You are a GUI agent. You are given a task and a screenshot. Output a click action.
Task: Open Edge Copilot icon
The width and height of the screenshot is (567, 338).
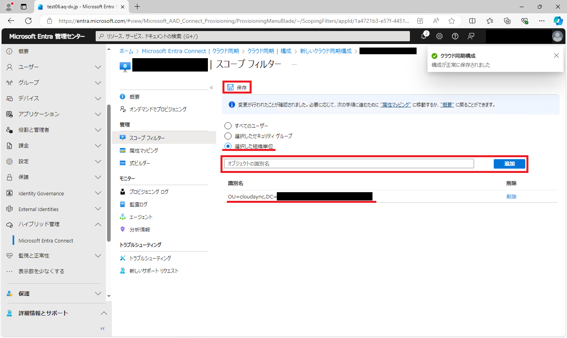point(558,21)
